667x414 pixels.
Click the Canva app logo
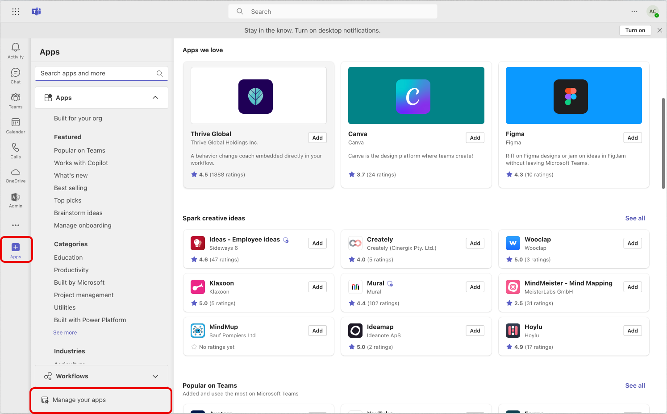point(413,96)
